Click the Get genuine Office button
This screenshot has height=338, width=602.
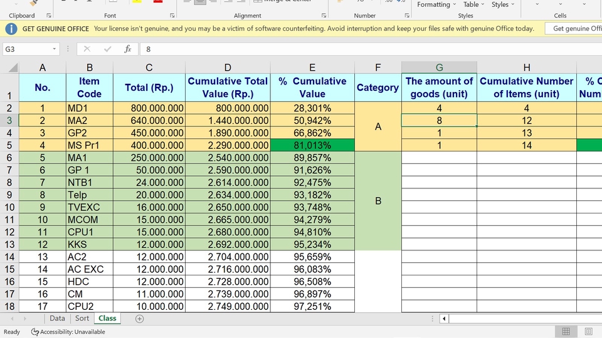pos(574,29)
